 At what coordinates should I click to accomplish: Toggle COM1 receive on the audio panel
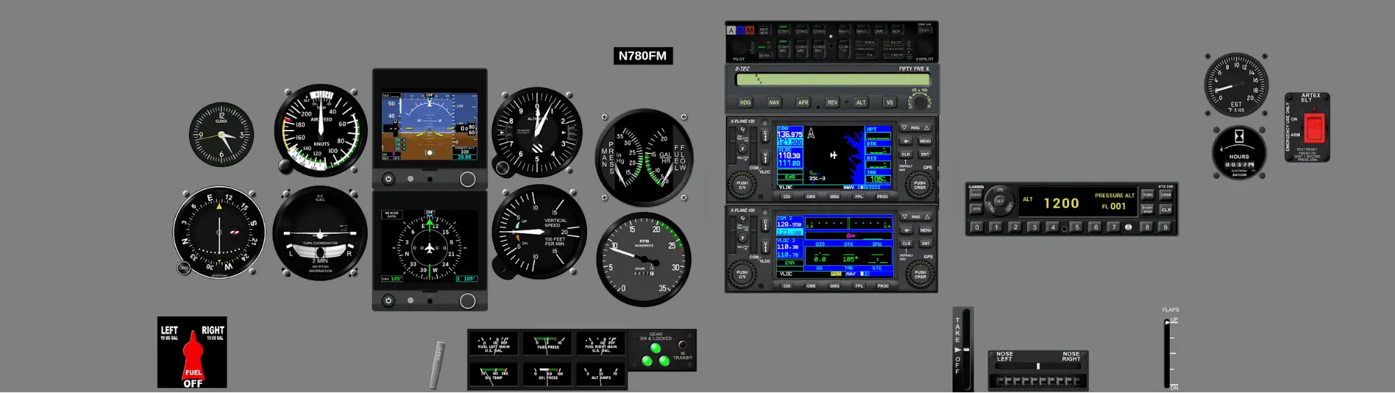(783, 30)
